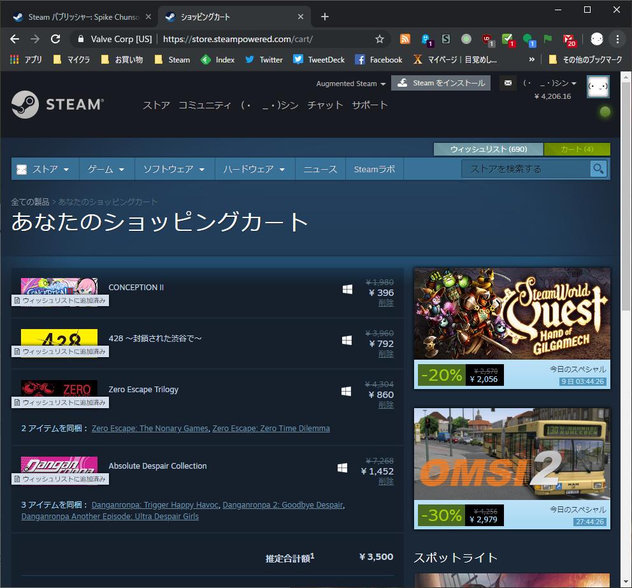The width and height of the screenshot is (632, 588).
Task: Open the Facebook bookmark
Action: pyautogui.click(x=378, y=60)
